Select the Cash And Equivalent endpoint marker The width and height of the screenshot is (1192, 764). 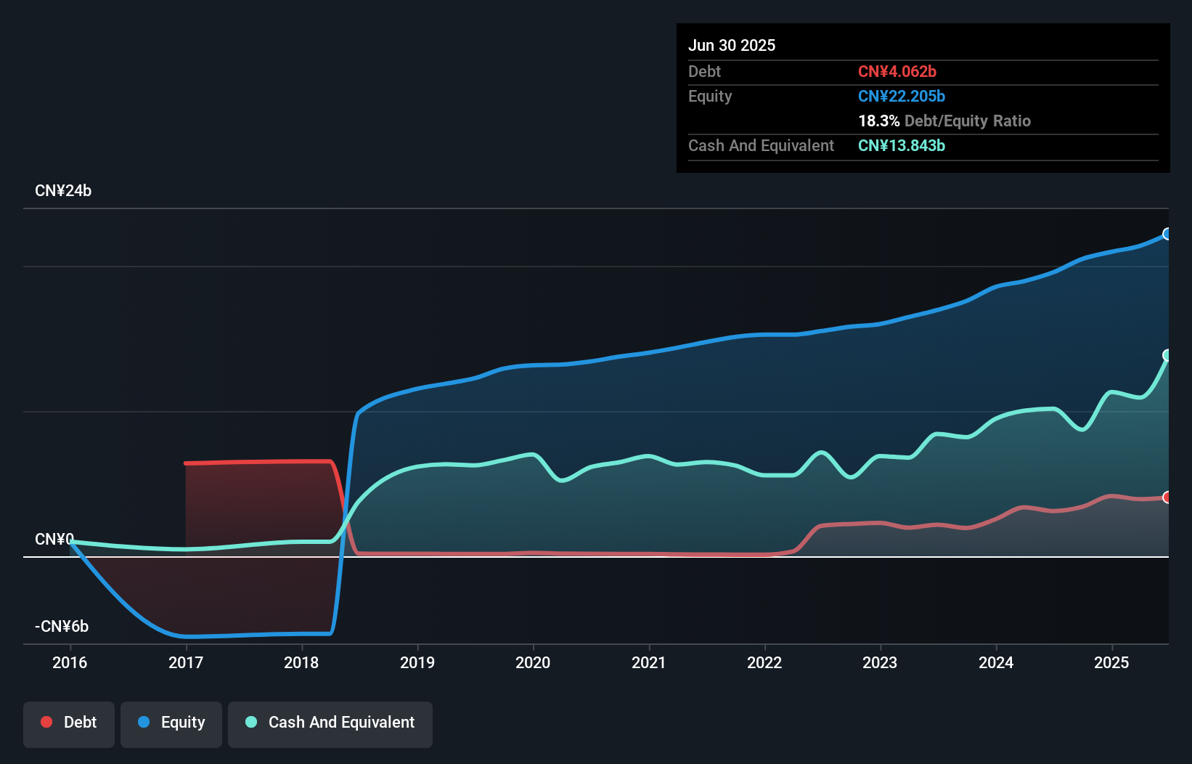pyautogui.click(x=1167, y=355)
